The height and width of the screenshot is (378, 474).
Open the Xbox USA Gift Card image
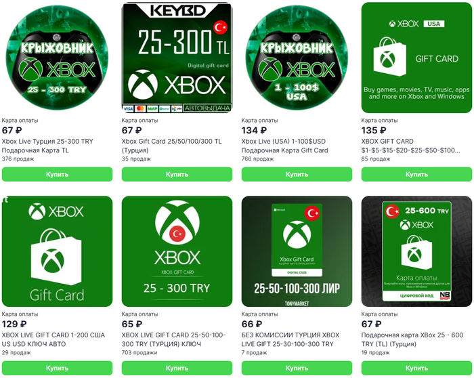click(416, 58)
